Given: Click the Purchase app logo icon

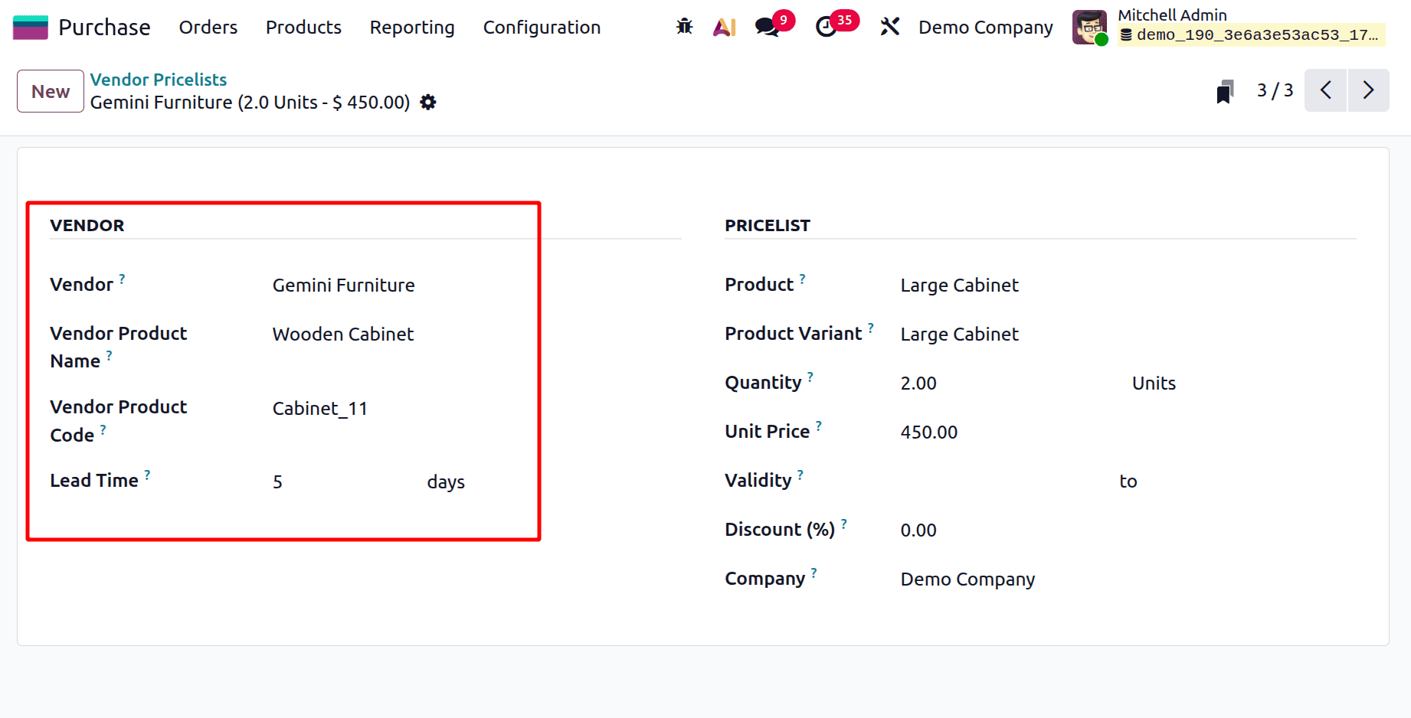Looking at the screenshot, I should 29,25.
